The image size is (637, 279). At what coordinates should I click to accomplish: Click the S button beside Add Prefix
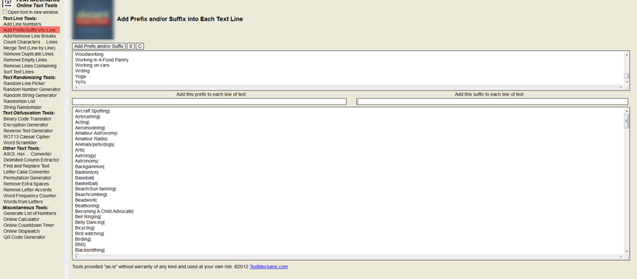click(x=130, y=46)
